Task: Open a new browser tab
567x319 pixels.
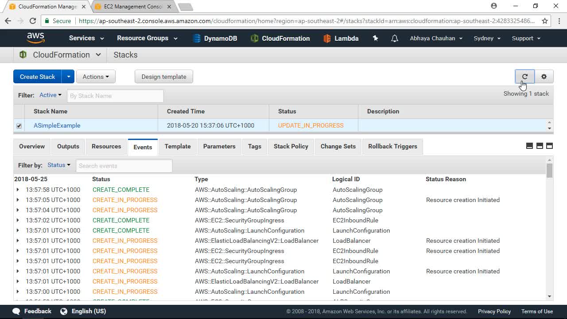Action: [186, 7]
